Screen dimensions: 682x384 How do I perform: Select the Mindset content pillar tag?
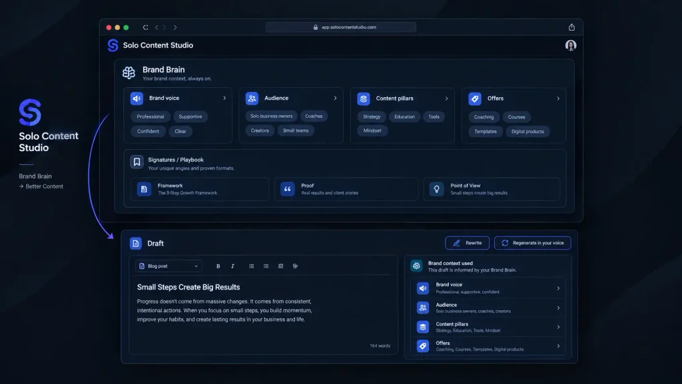tap(372, 130)
